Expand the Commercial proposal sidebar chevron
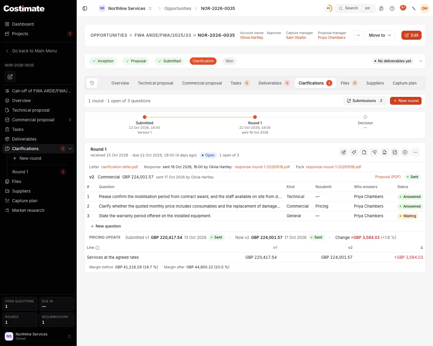 pos(70,120)
